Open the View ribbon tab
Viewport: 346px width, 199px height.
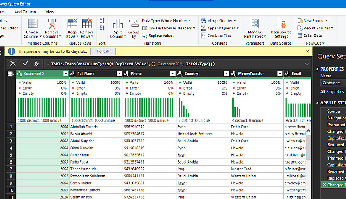(x=50, y=12)
